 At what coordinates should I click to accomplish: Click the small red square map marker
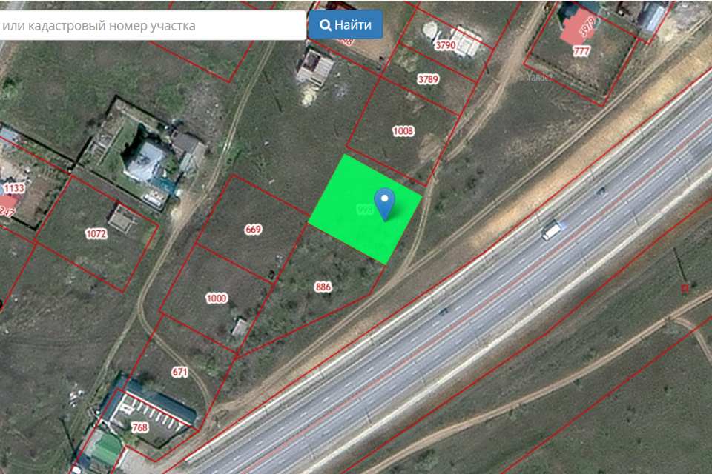coord(685,287)
